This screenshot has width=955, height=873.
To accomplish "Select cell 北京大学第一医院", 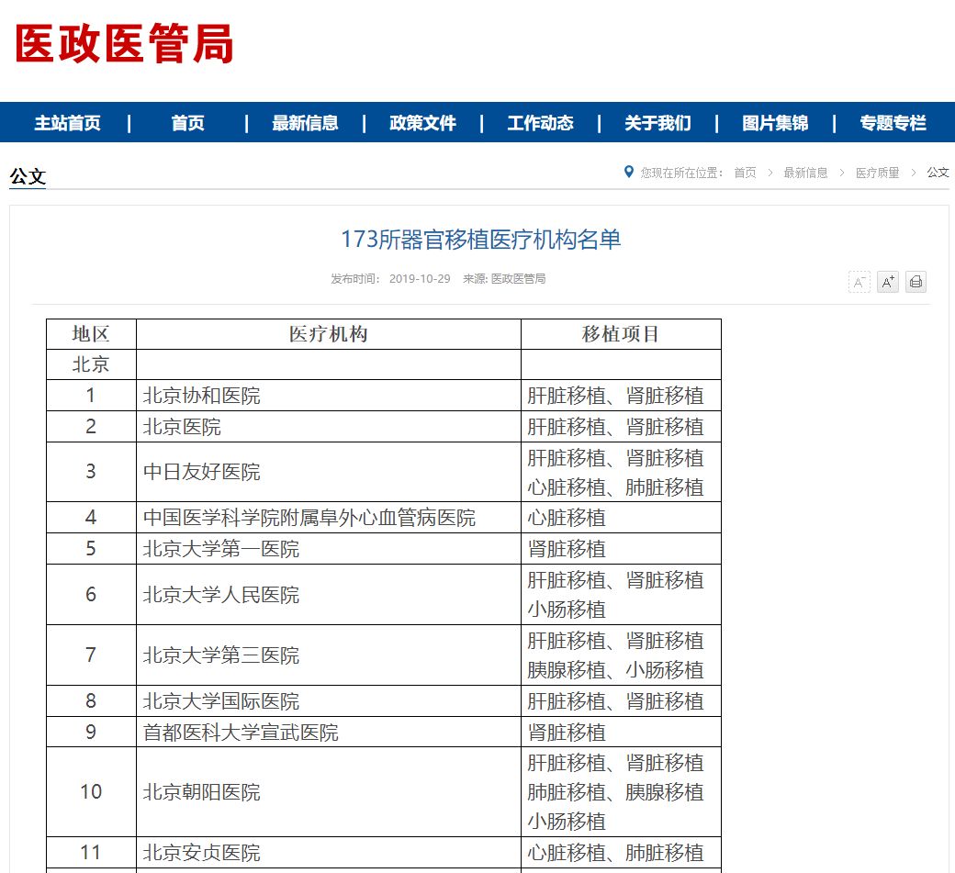I will tap(329, 549).
